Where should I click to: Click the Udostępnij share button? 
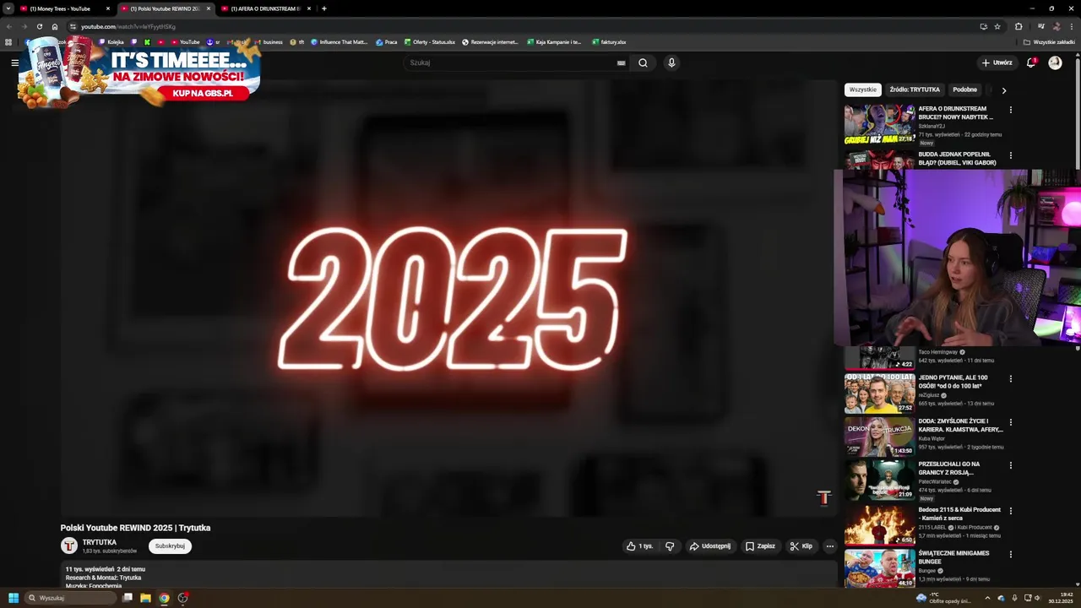click(709, 546)
